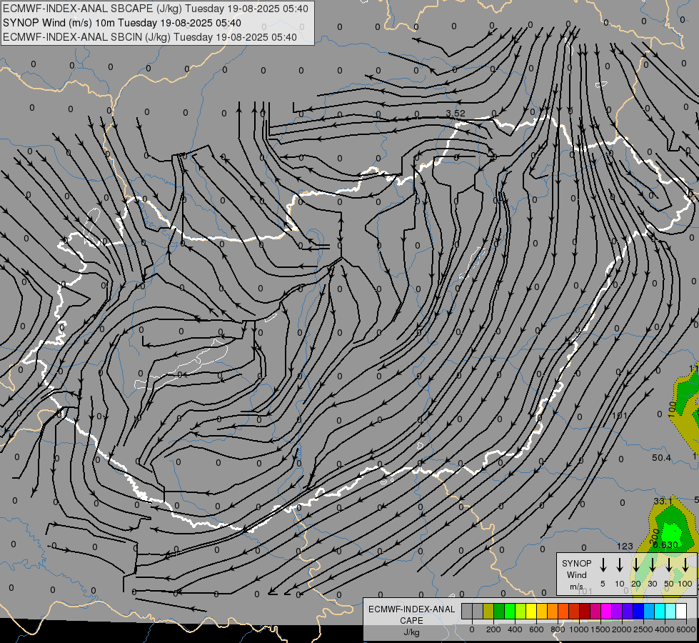
Task: Click the J/kg unit label in legend
Action: tap(411, 633)
